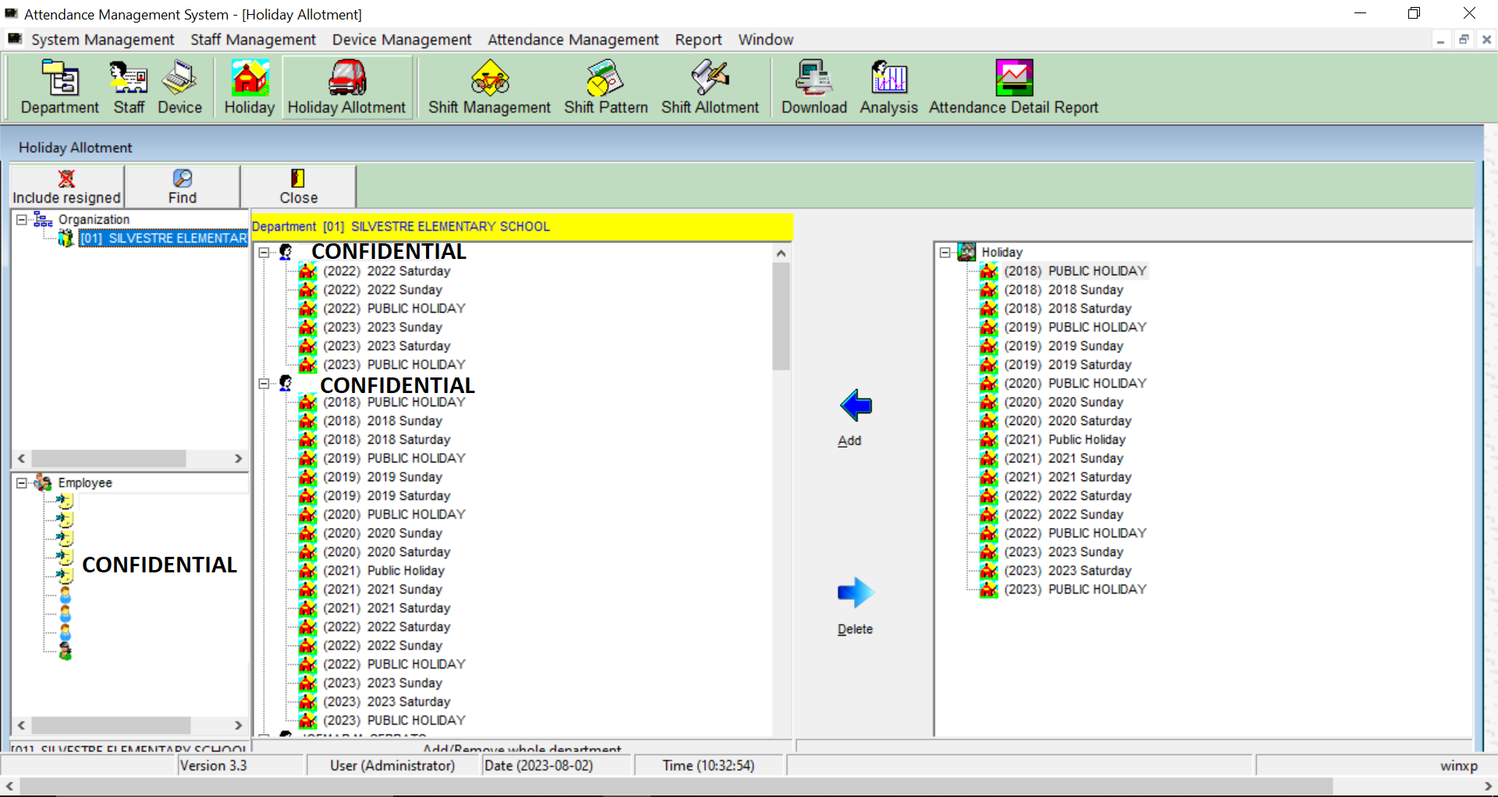This screenshot has height=797, width=1498.
Task: Click the last employee icon in Employee tree
Action: point(66,650)
